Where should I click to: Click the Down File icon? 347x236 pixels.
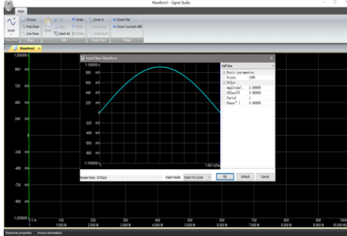[122, 20]
